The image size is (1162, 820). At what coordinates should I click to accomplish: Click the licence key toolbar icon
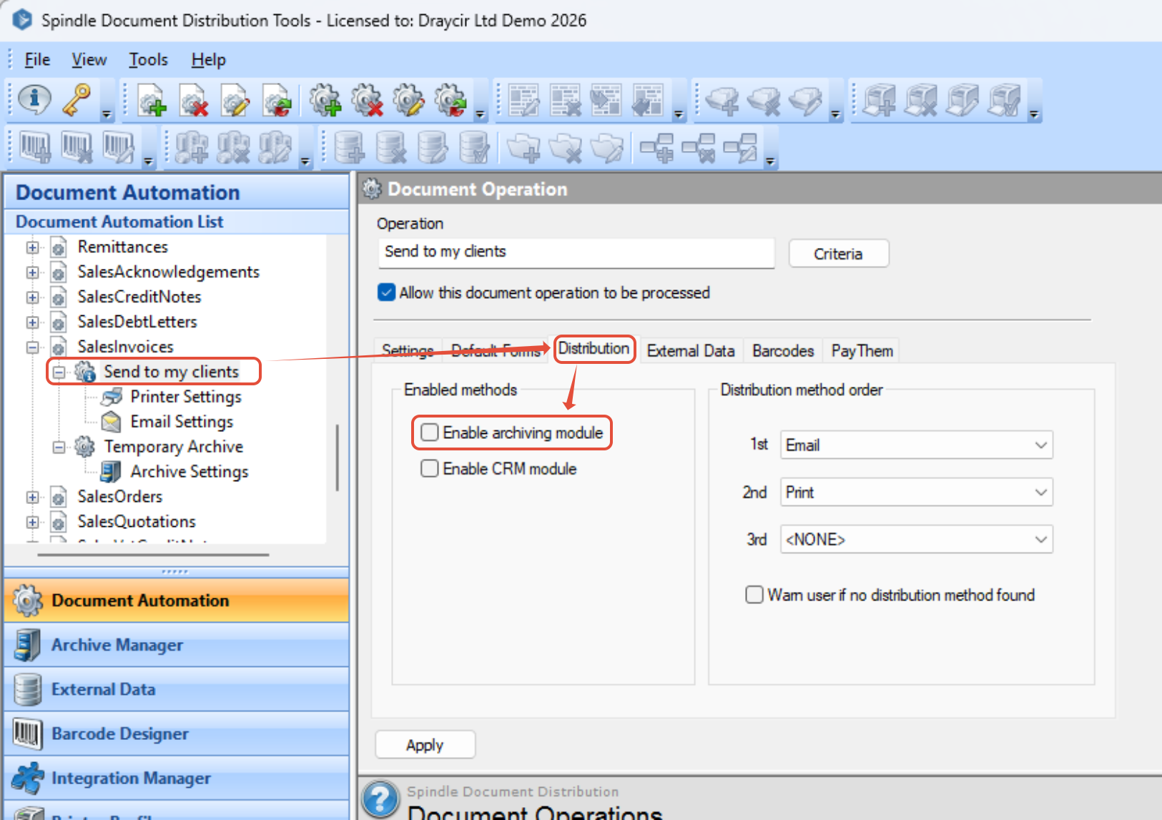pyautogui.click(x=77, y=99)
